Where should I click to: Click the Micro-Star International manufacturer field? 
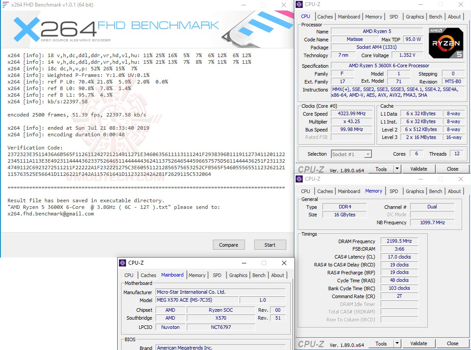(220, 292)
